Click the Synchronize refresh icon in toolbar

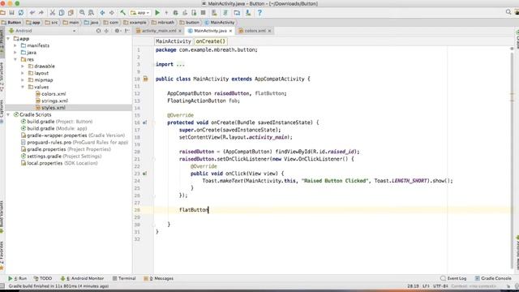point(21,13)
